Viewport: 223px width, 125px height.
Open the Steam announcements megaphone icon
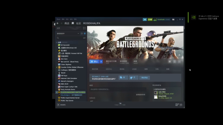145,19
